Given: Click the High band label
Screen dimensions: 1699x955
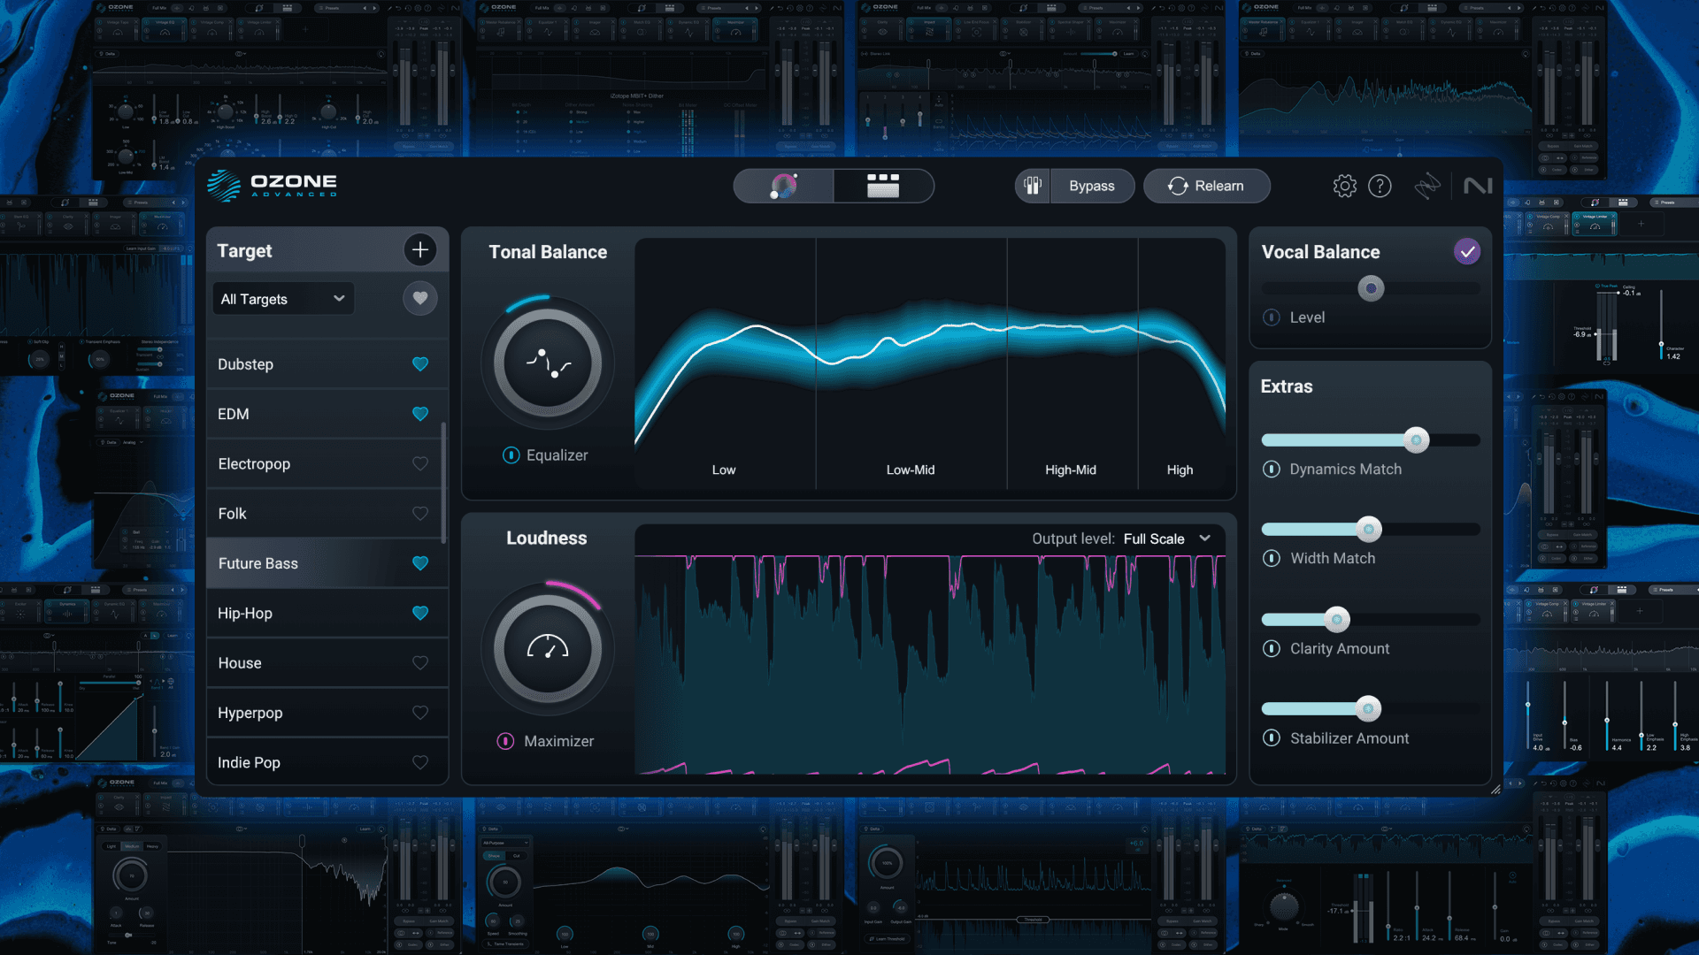Looking at the screenshot, I should point(1180,470).
